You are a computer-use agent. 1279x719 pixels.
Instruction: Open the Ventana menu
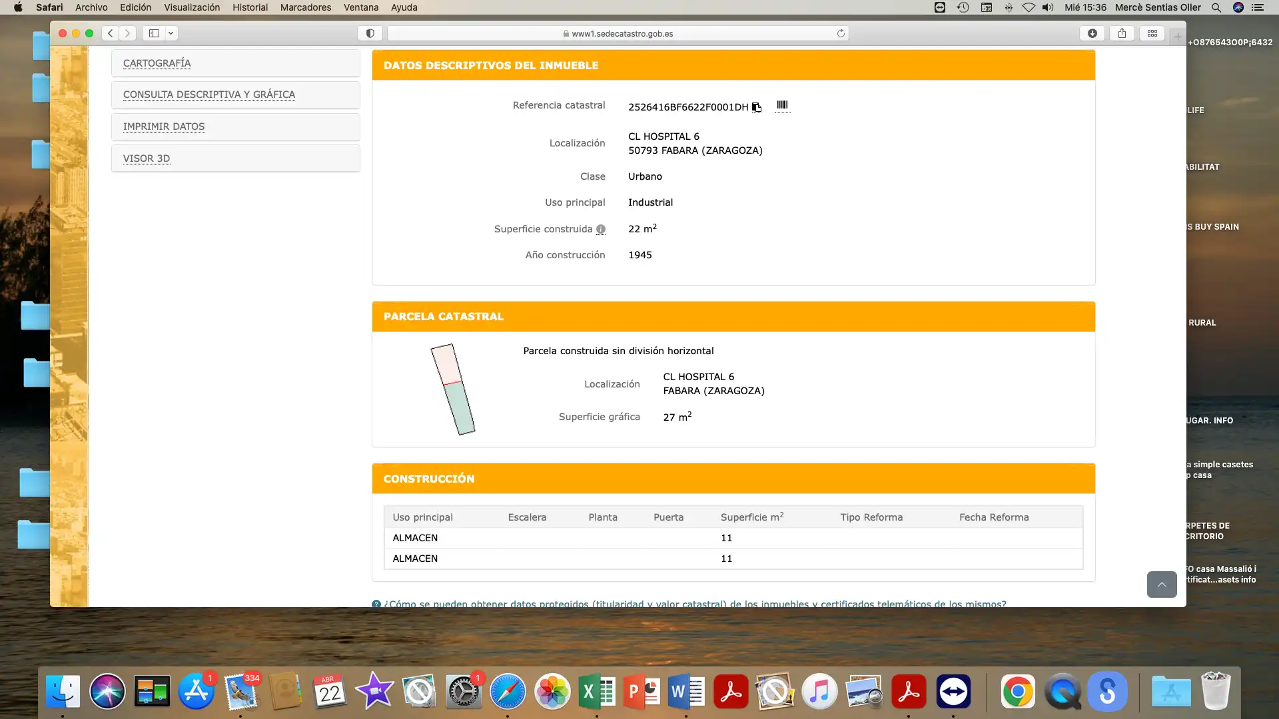(361, 7)
